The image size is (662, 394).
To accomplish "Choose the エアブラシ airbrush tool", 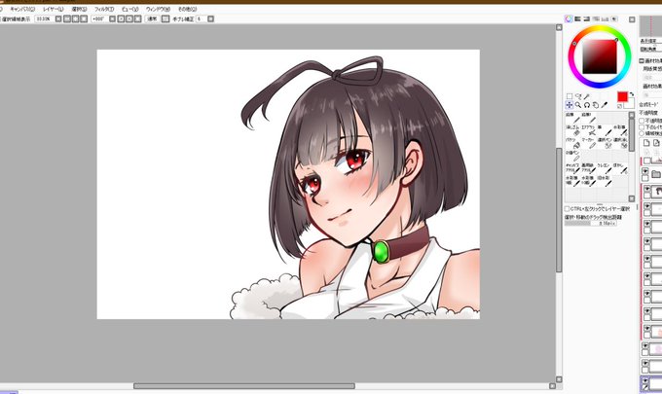I will (x=589, y=130).
